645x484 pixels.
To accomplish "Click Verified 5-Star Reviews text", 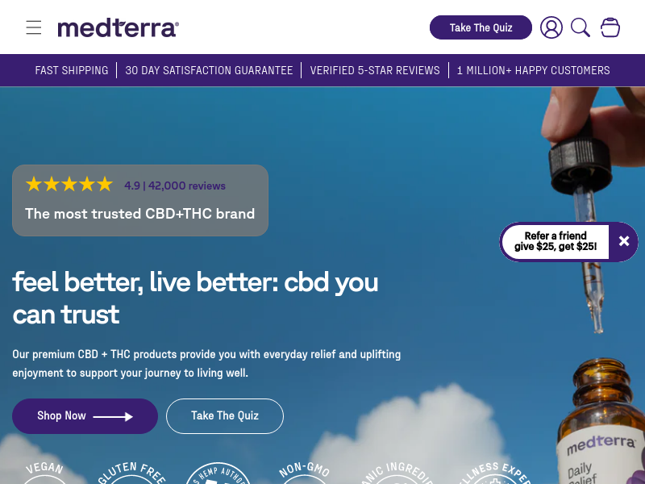I will (x=375, y=70).
